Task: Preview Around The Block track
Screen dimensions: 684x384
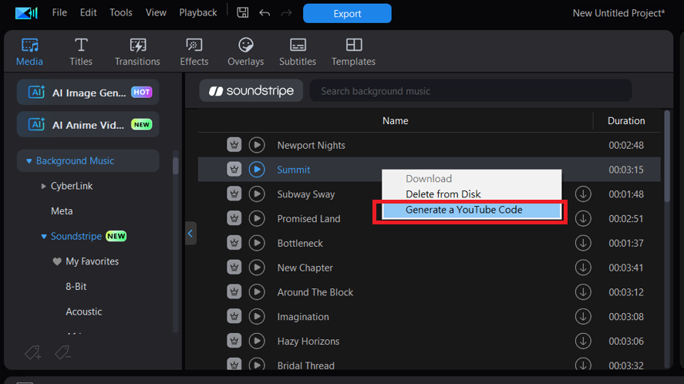Action: point(257,292)
